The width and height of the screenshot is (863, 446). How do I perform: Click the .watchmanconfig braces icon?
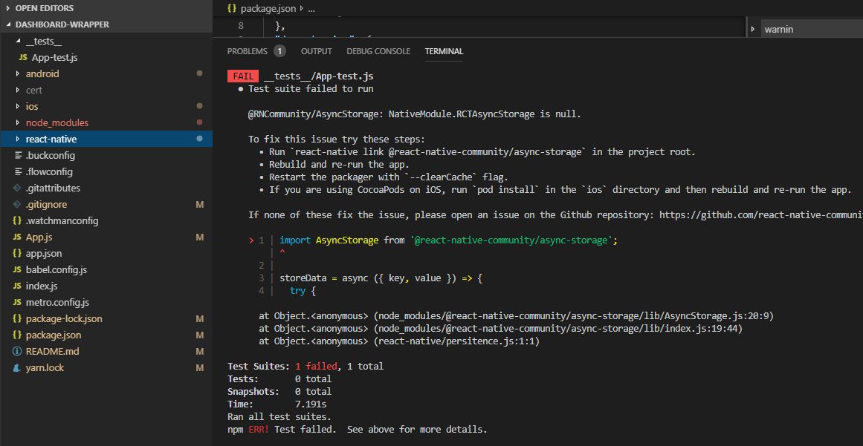(x=17, y=221)
